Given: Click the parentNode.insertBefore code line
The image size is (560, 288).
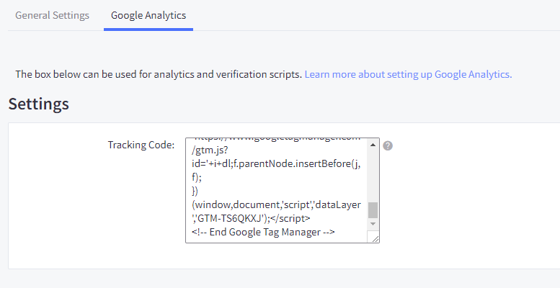Looking at the screenshot, I should click(276, 164).
